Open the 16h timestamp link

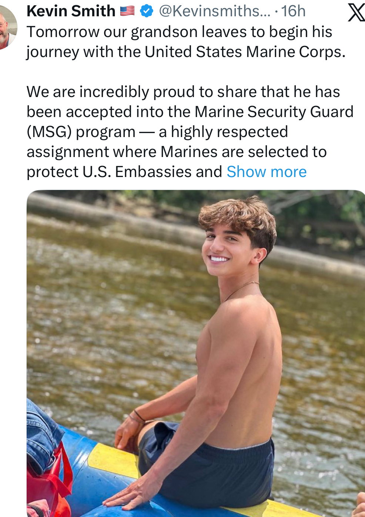pos(293,11)
